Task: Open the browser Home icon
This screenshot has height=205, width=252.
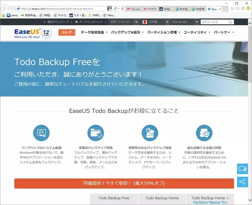Action: pos(232,9)
